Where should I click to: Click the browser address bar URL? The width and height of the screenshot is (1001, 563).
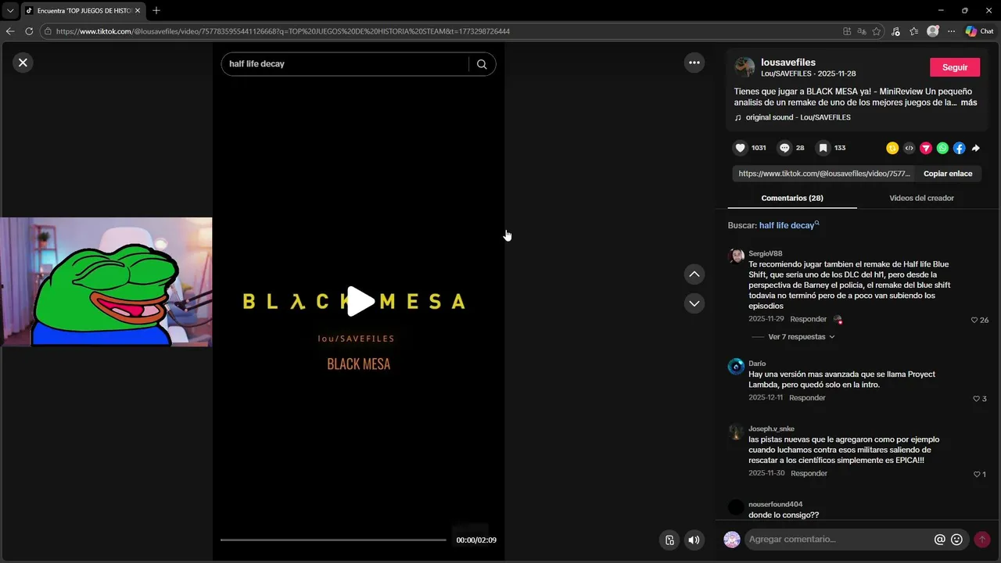[283, 31]
